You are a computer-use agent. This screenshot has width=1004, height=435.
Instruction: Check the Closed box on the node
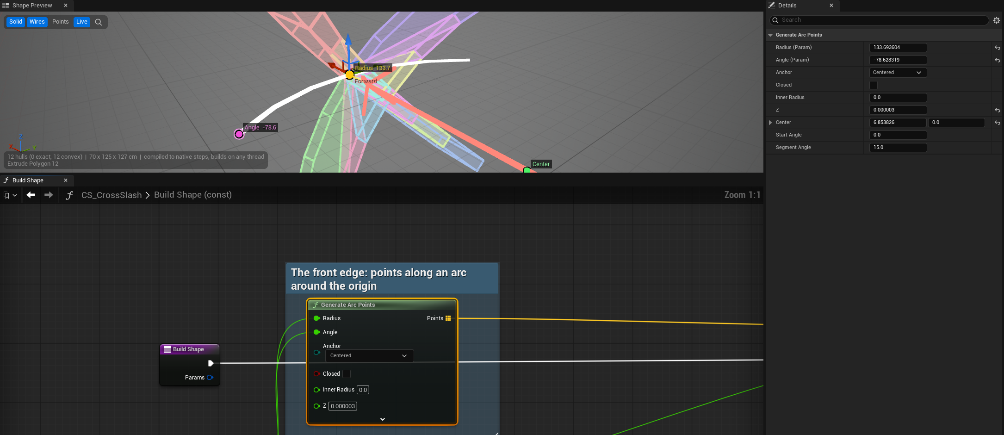[x=347, y=374]
